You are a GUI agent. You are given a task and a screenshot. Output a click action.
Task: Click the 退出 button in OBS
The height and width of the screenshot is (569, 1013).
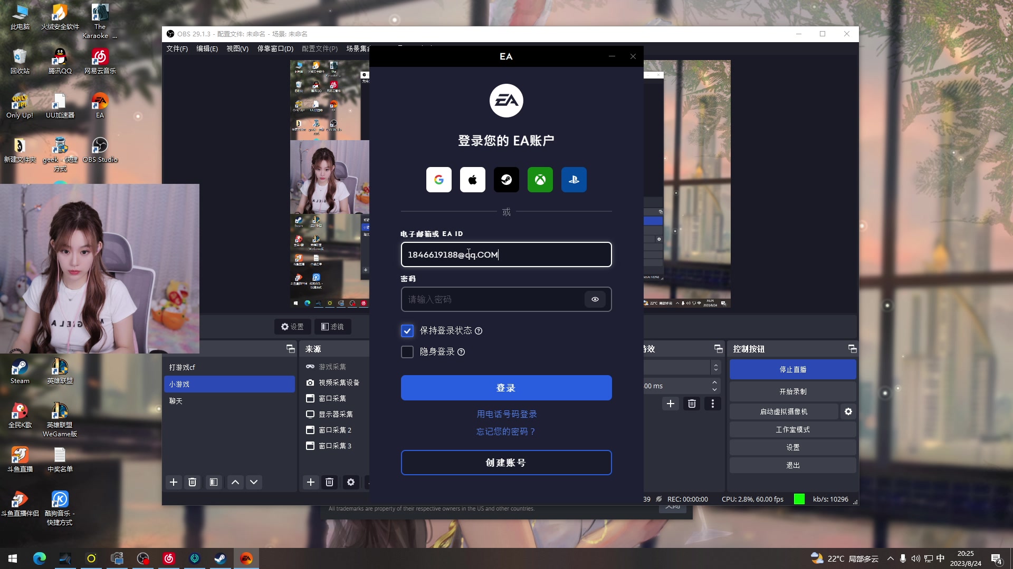pyautogui.click(x=793, y=465)
